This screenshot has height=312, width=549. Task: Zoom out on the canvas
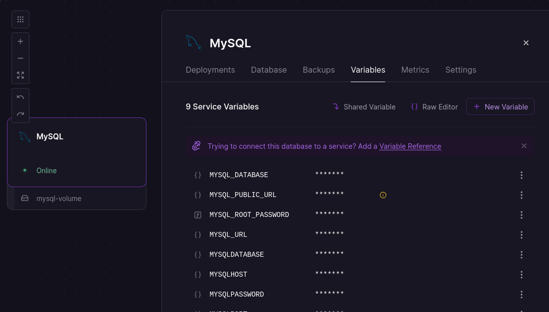[x=20, y=58]
